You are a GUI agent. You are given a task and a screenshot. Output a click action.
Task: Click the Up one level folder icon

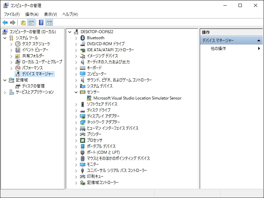point(23,22)
